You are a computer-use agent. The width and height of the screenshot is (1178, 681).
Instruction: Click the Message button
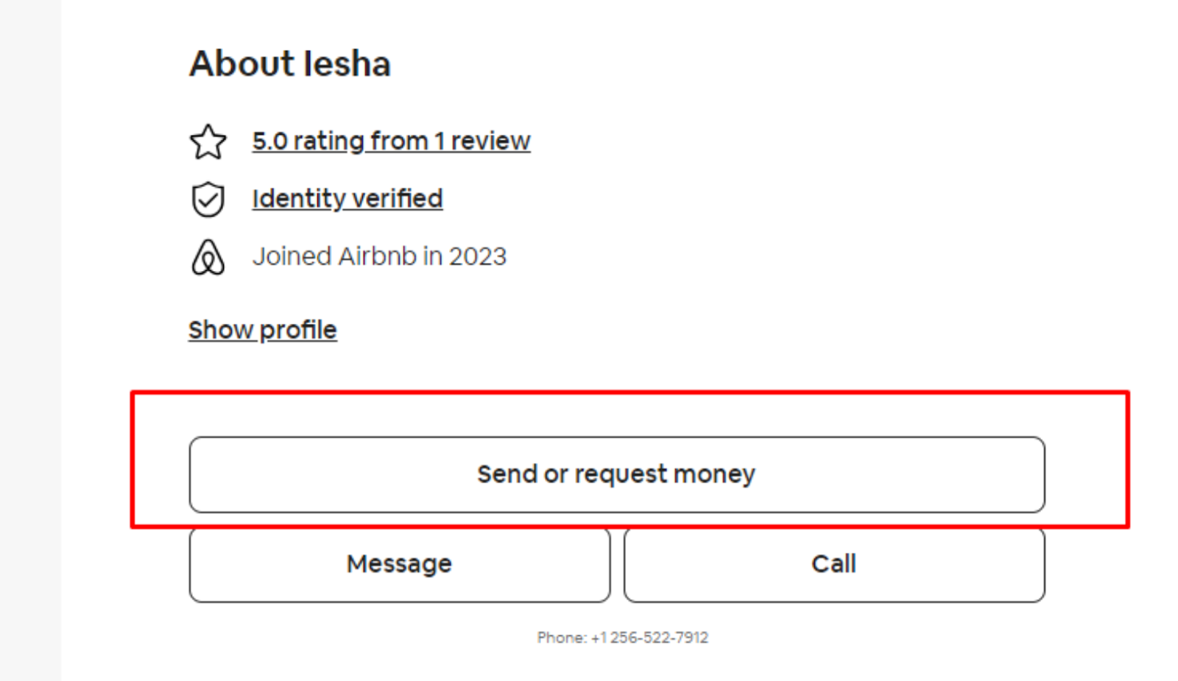click(399, 565)
